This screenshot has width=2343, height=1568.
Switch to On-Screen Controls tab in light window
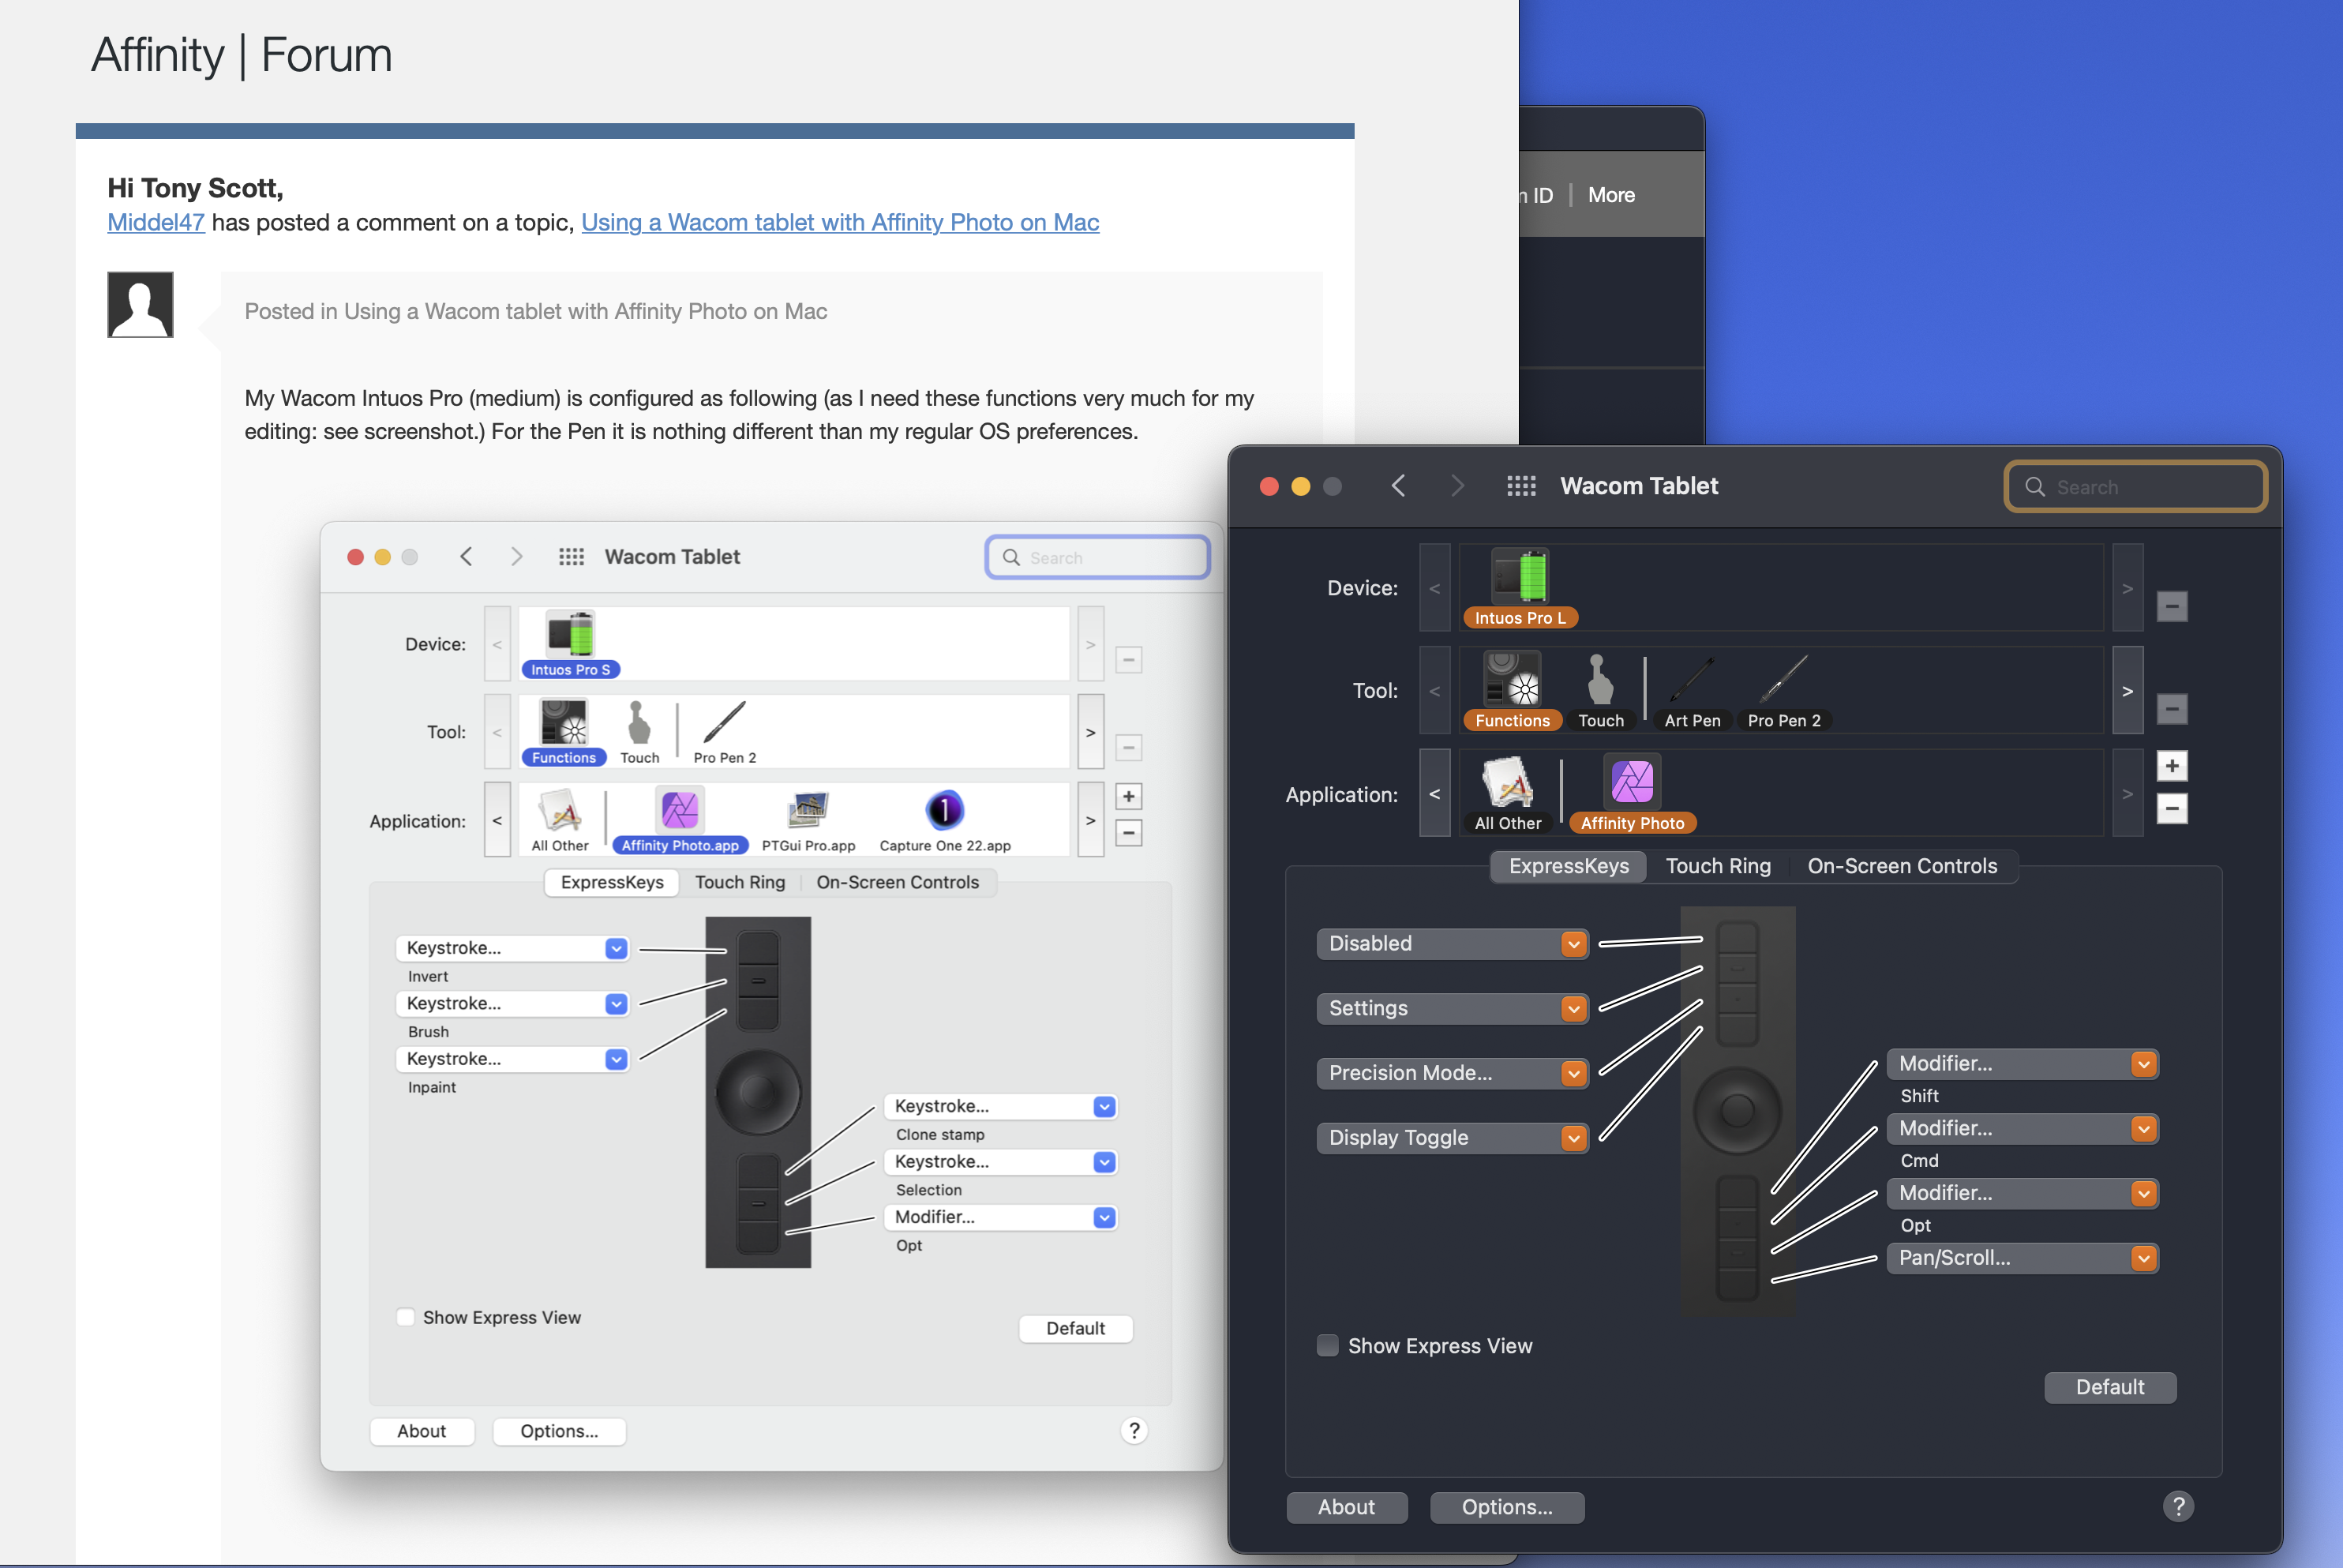tap(898, 882)
